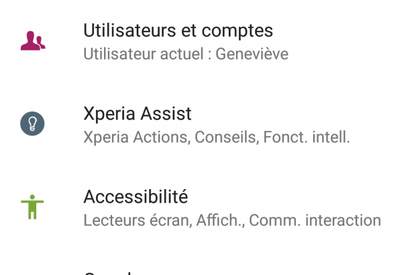Tap the magenta users icon
The height and width of the screenshot is (275, 416).
[x=32, y=41]
